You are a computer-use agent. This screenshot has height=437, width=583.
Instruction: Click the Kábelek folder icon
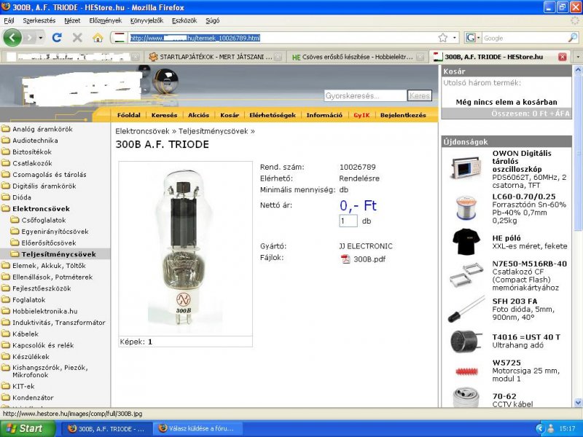click(6, 334)
